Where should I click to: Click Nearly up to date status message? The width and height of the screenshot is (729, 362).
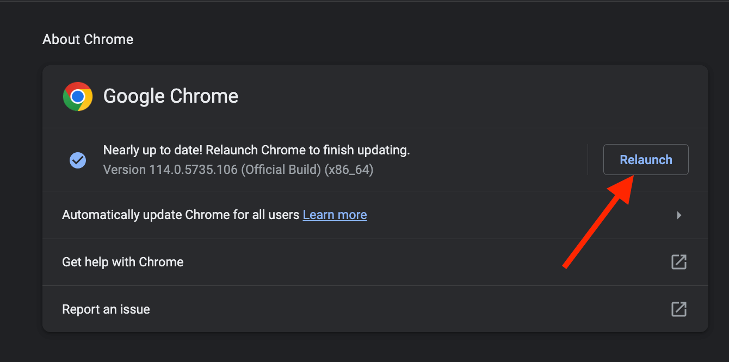point(256,150)
